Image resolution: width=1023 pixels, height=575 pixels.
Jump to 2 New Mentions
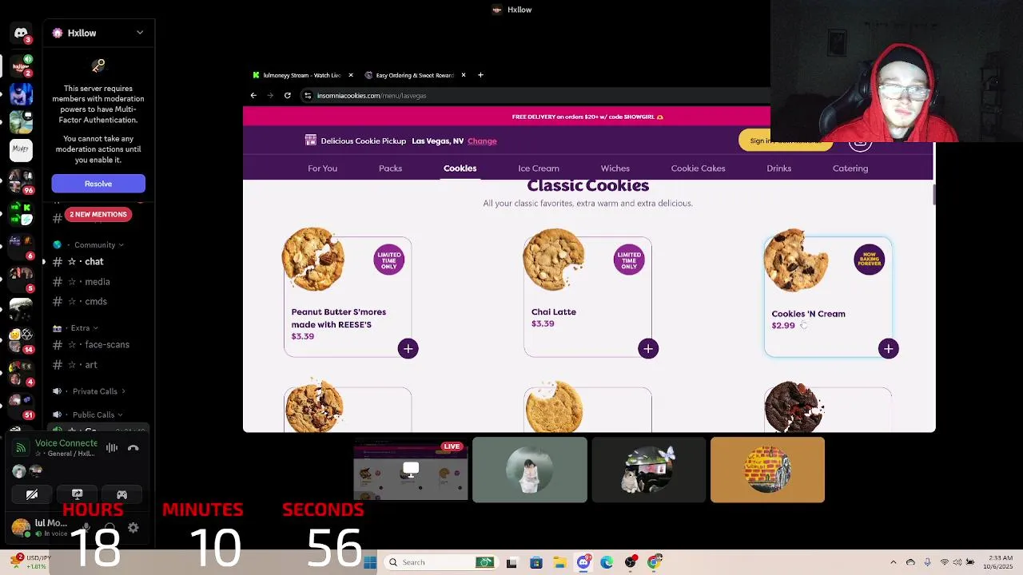pos(98,214)
